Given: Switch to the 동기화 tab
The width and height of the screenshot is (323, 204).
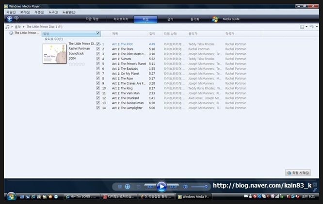Looking at the screenshot, I should [194, 19].
